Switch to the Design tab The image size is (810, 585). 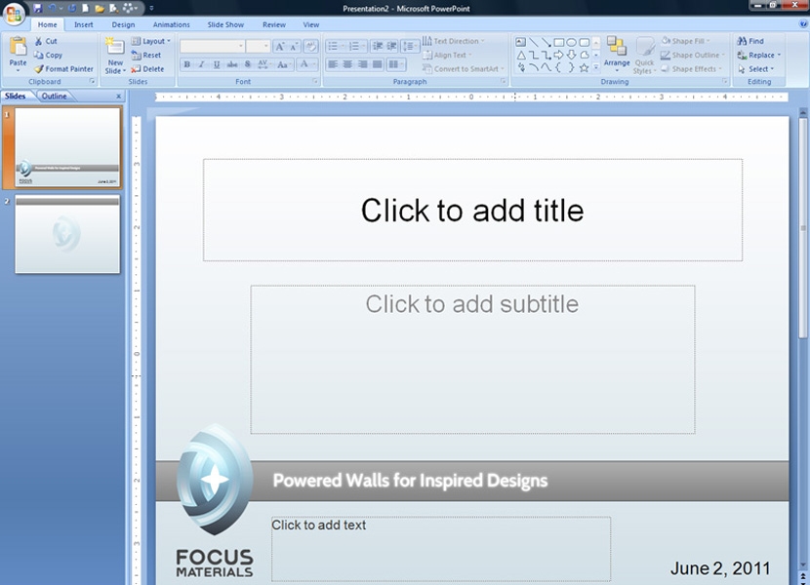123,24
